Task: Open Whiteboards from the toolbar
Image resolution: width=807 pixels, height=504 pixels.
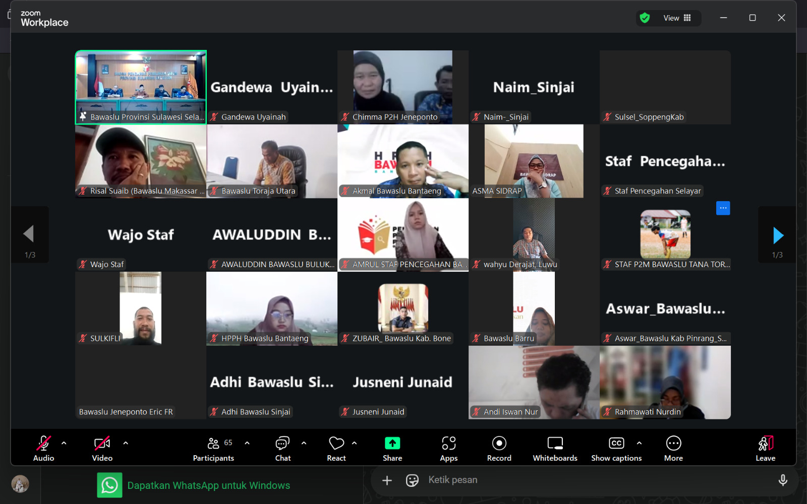Action: 555,448
